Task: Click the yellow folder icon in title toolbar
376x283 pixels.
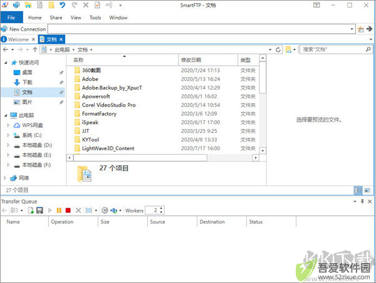Action: pyautogui.click(x=51, y=5)
